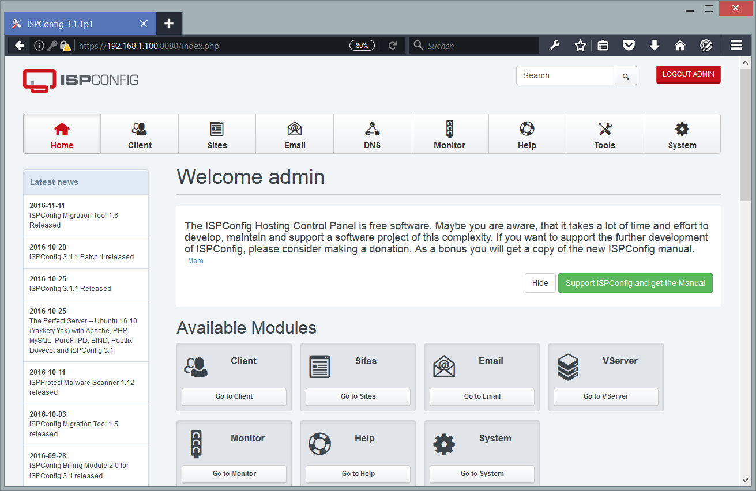Click Go to VServer button

click(606, 396)
